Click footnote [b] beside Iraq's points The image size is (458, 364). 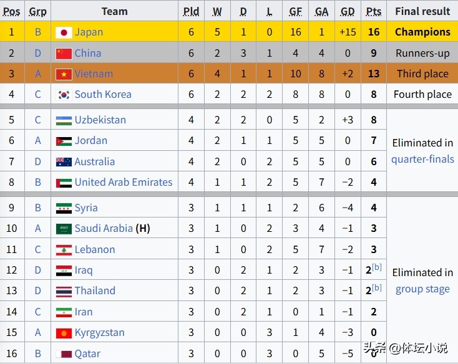click(x=376, y=267)
